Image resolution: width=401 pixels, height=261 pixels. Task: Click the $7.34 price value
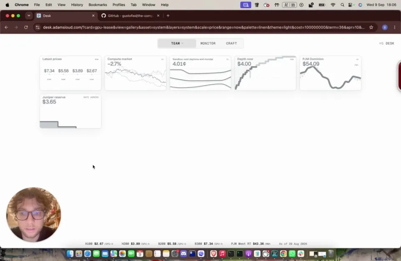pos(49,71)
